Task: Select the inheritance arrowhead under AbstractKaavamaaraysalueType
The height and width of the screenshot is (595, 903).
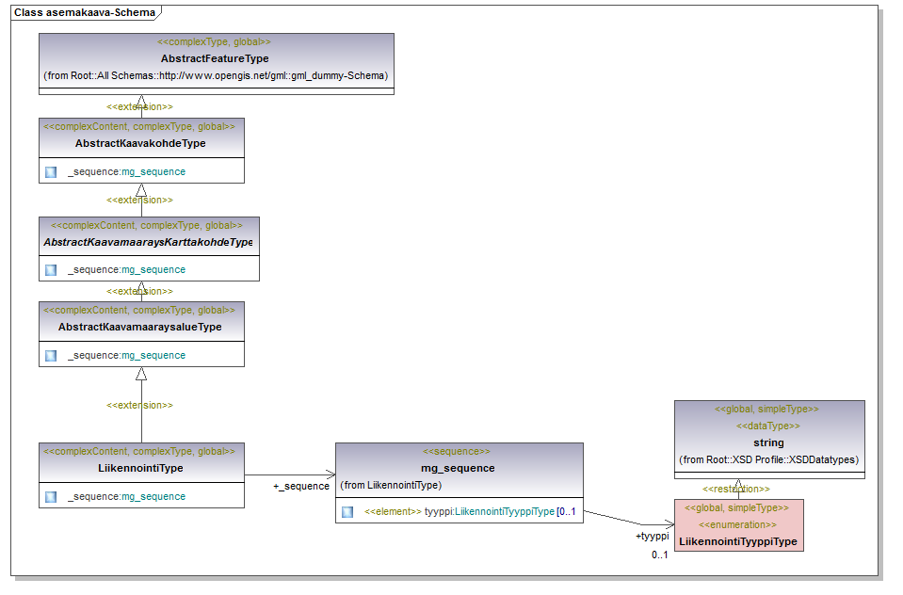Action: point(141,374)
